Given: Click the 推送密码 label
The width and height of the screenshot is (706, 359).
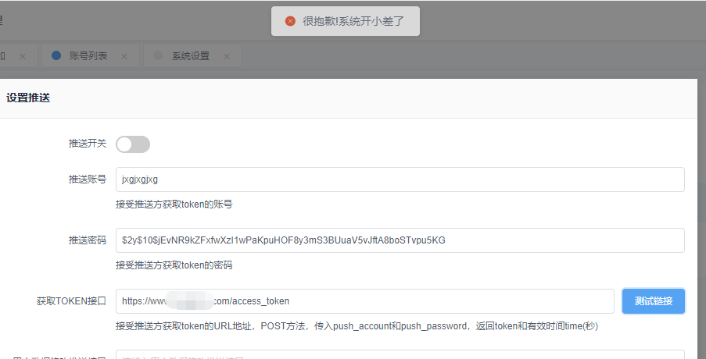Looking at the screenshot, I should [x=88, y=240].
